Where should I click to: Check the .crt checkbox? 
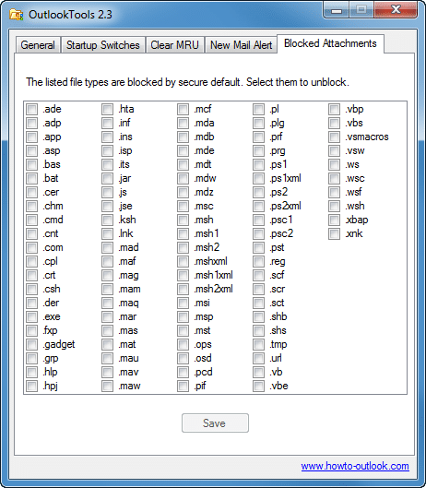pyautogui.click(x=31, y=275)
